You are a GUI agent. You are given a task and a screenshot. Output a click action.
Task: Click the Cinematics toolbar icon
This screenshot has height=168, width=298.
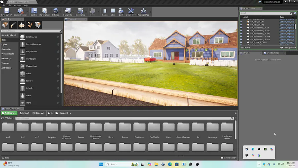point(80,11)
